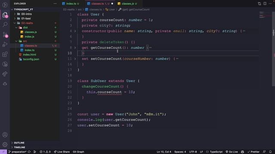Click the feedback icon in status bar
Viewport: 275px width, 154px height.
click(x=264, y=152)
